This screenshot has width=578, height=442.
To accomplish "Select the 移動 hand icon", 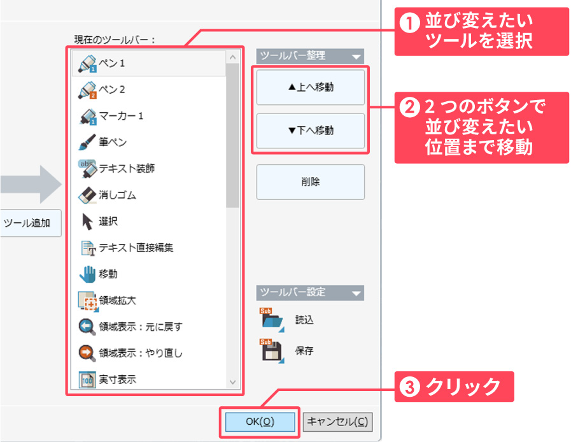I will 87,274.
